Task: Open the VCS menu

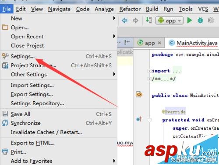Action: click(x=203, y=9)
